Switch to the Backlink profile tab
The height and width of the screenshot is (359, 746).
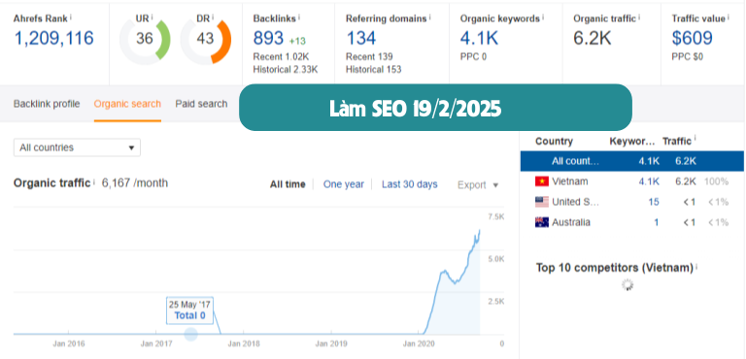pyautogui.click(x=47, y=104)
